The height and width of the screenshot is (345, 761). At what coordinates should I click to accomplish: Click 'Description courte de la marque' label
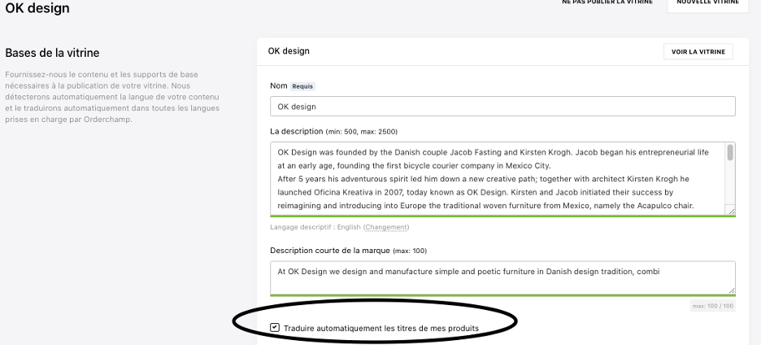(x=330, y=251)
